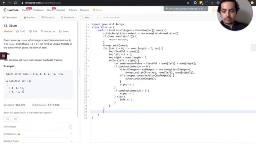Click the browser forward arrow
The image size is (256, 144).
click(x=10, y=3)
